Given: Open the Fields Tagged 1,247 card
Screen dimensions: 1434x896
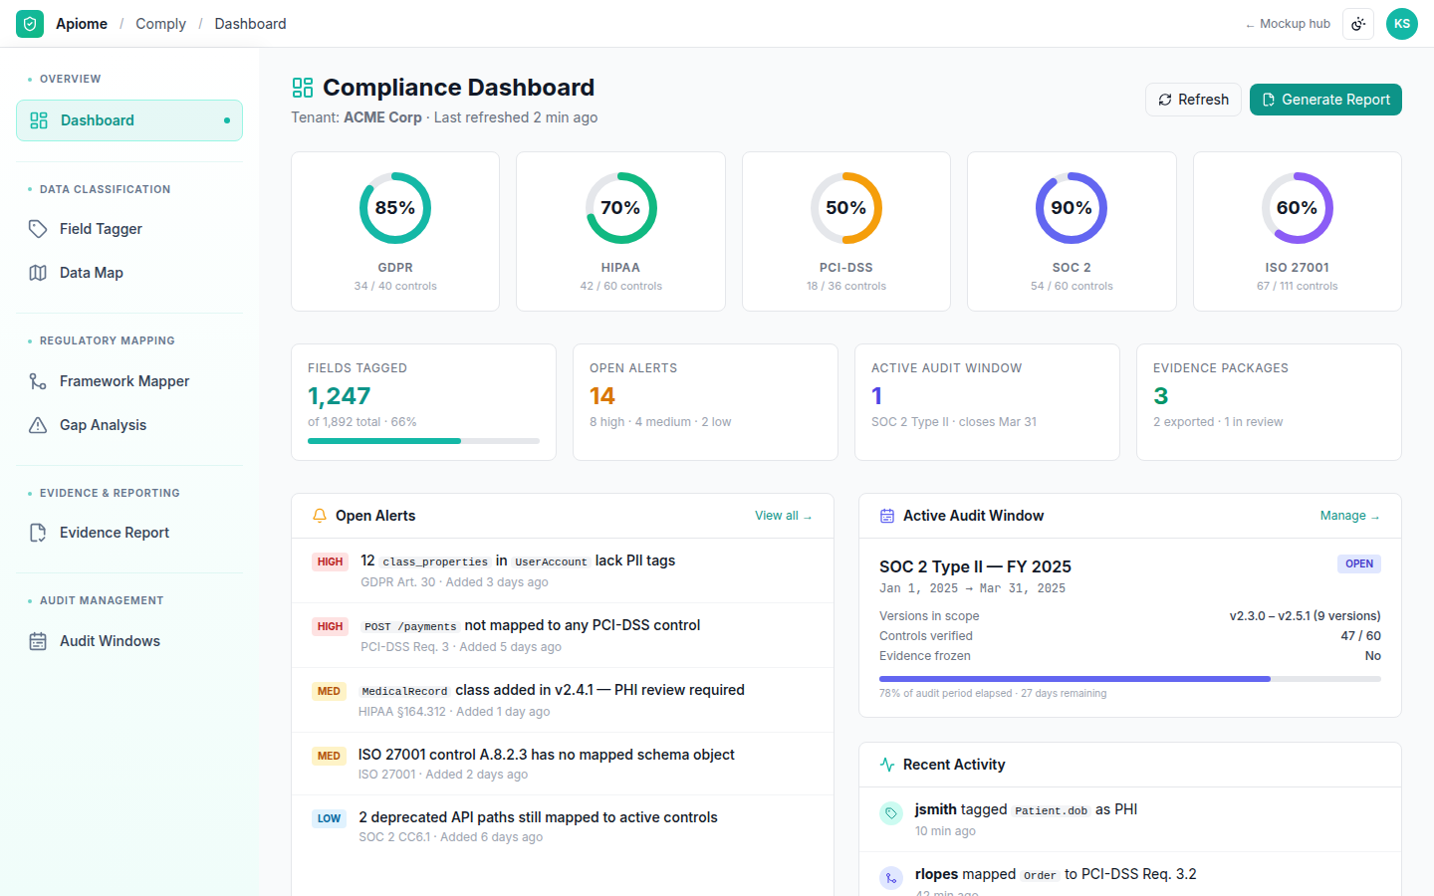Looking at the screenshot, I should pyautogui.click(x=423, y=402).
